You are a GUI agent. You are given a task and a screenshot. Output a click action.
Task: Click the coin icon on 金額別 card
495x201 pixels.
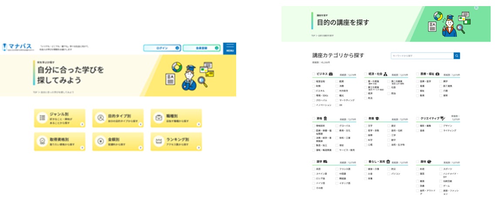[100, 141]
